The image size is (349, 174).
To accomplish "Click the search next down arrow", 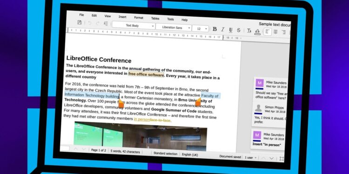I will pos(84,149).
